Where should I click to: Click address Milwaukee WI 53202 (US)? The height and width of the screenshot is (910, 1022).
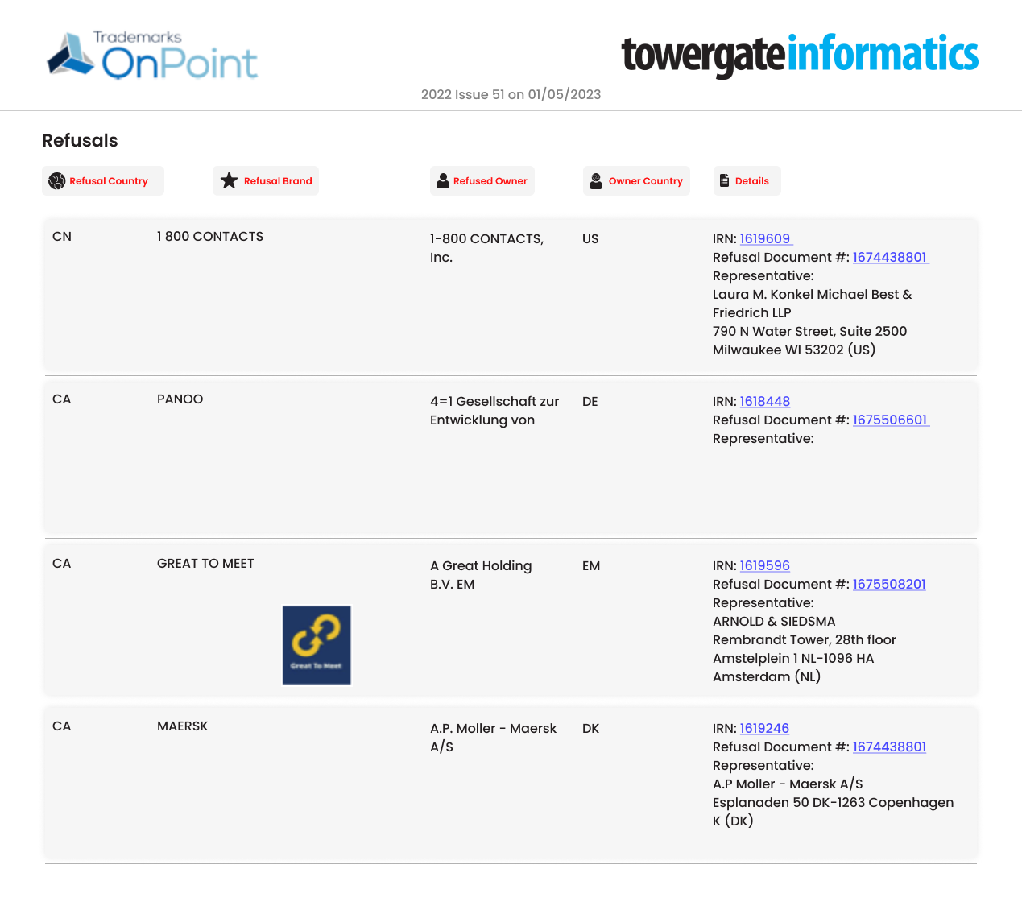click(x=794, y=350)
